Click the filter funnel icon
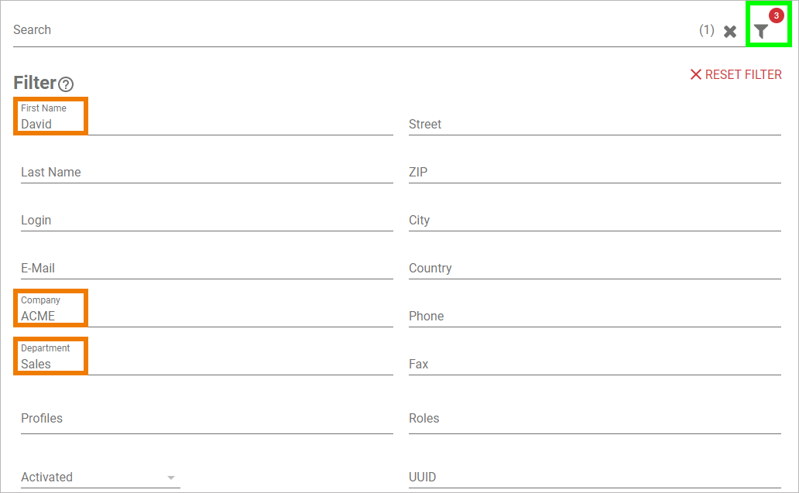Screen dimensions: 799x493 click(762, 31)
